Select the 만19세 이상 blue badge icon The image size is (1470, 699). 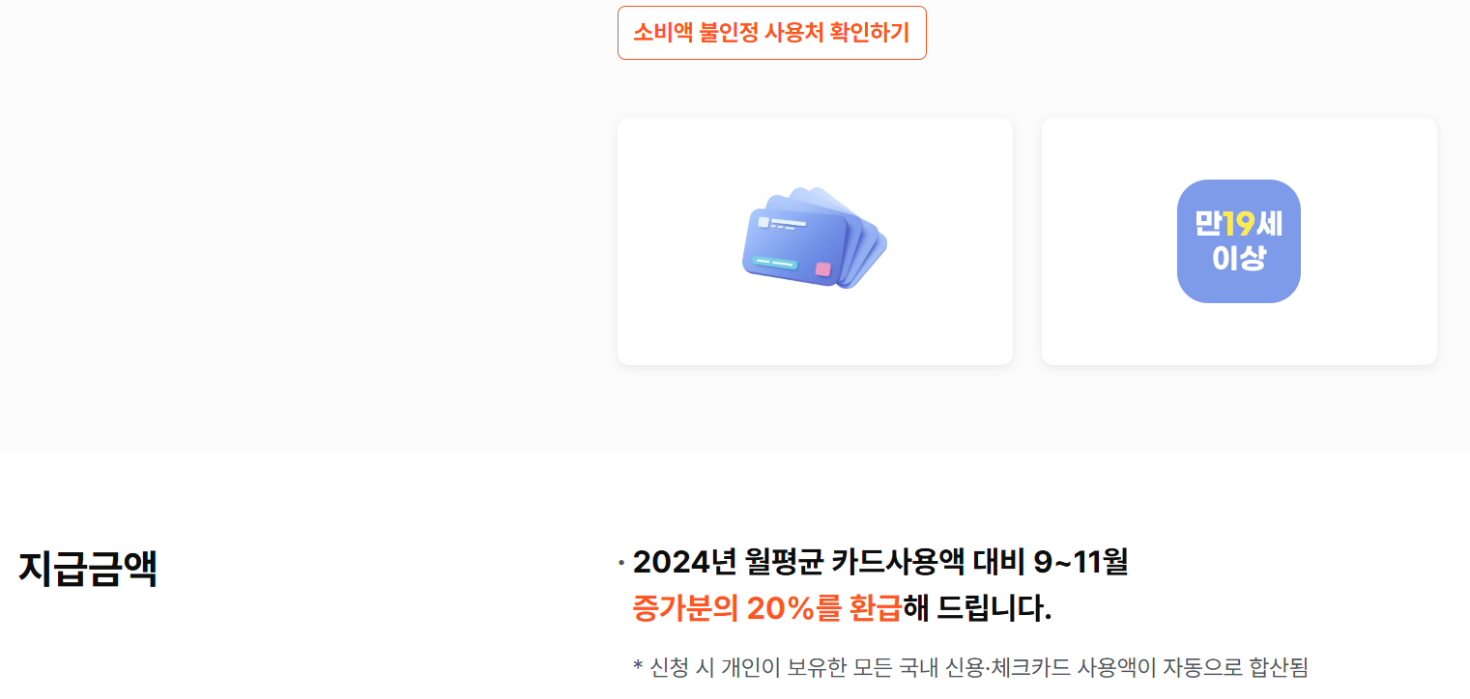coord(1238,241)
